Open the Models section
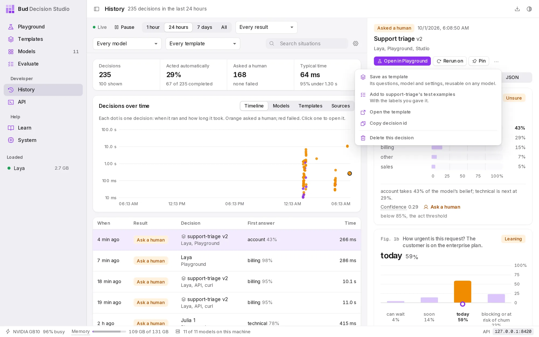Screen dimensions: 539x337 pyautogui.click(x=43, y=51)
